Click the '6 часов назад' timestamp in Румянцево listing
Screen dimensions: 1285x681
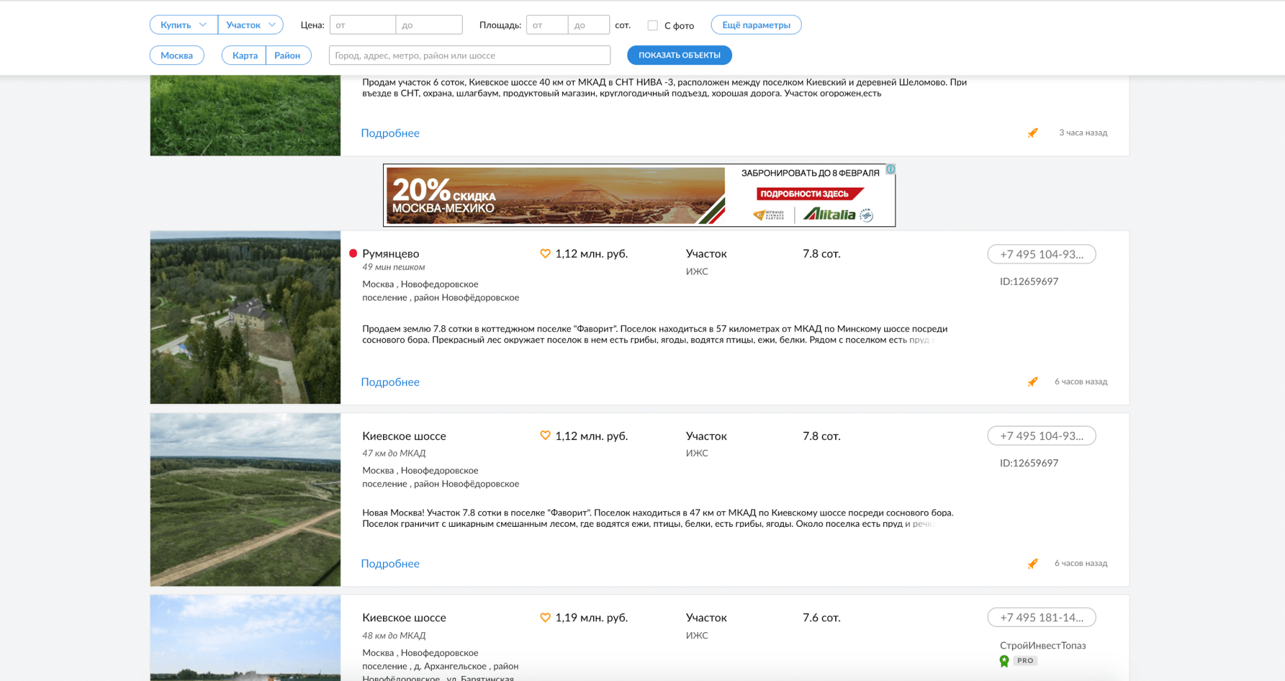point(1081,382)
